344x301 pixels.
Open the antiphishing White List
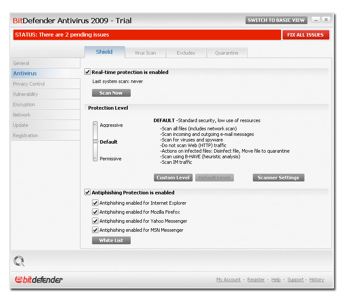[111, 240]
